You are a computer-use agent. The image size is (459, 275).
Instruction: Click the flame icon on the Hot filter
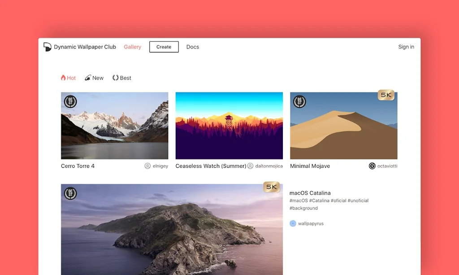[x=62, y=78]
